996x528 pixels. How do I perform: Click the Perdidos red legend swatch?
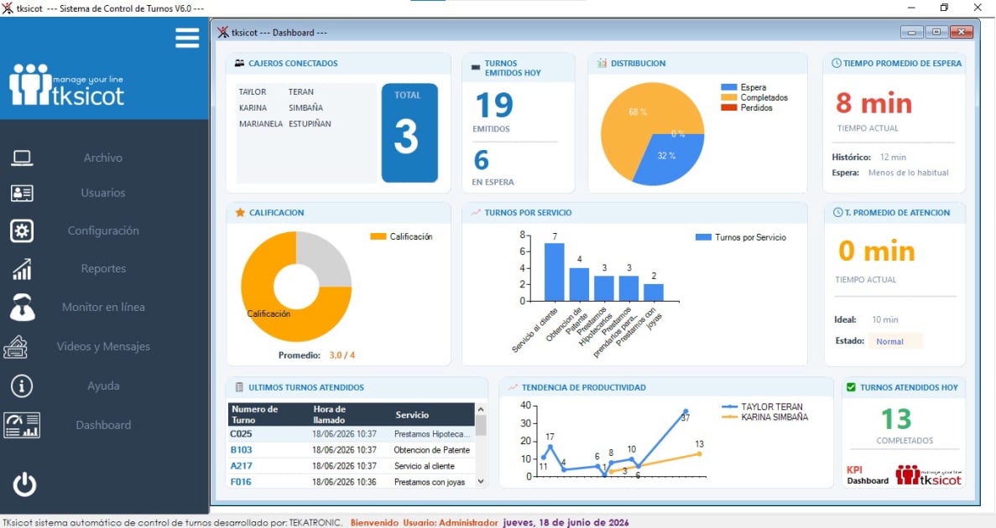point(729,108)
